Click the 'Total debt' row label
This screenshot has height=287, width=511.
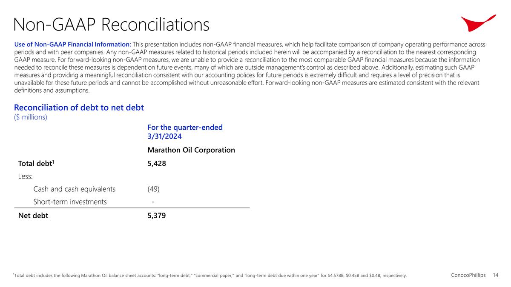point(36,164)
